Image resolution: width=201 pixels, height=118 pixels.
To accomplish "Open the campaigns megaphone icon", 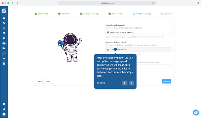I will (x=4, y=38).
